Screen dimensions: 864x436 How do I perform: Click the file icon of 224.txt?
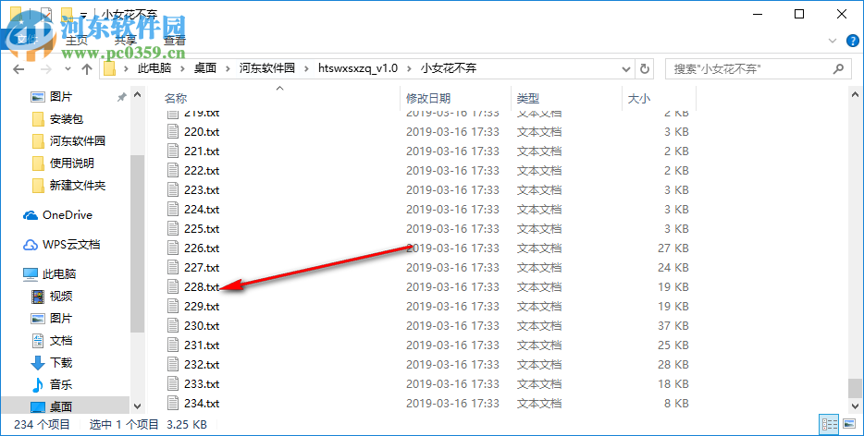click(x=173, y=209)
